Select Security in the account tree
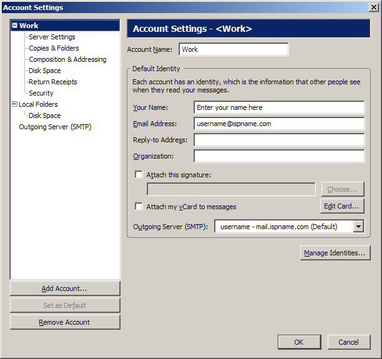The image size is (382, 359). point(41,93)
